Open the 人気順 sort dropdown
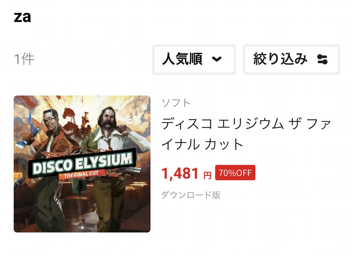The height and width of the screenshot is (261, 354). (x=194, y=60)
